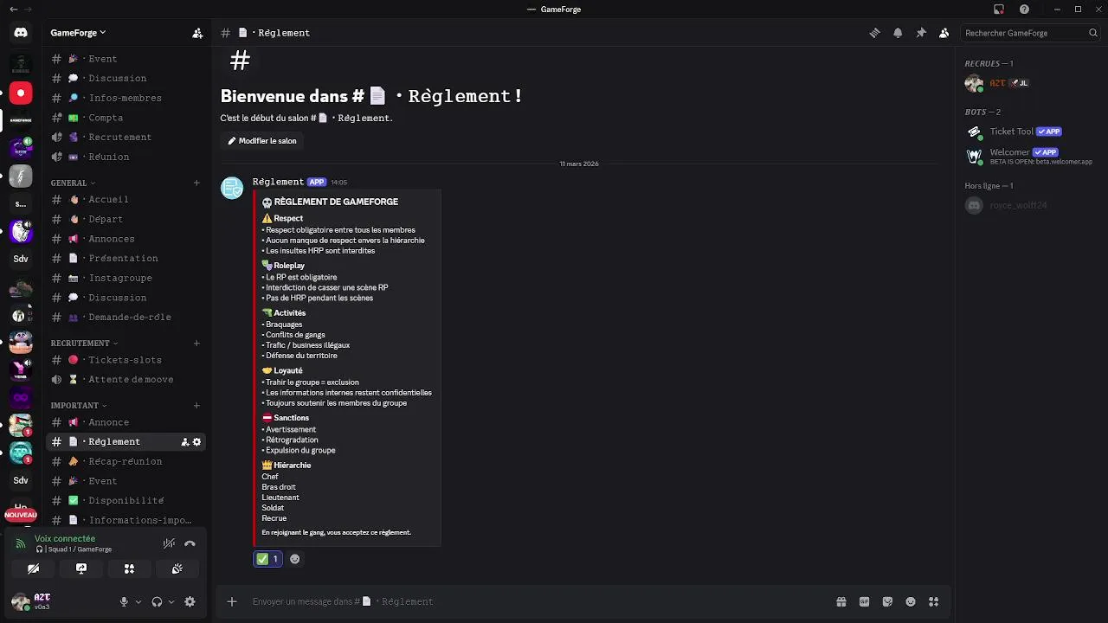
Task: Open the Demande-de-rôle channel
Action: [x=126, y=318]
